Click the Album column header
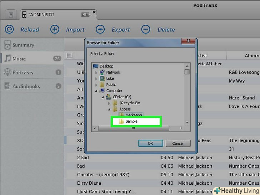 [x=252, y=56]
